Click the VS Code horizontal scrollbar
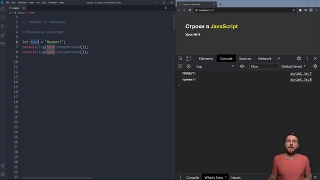Viewport: 320px width, 180px height. pos(57,178)
